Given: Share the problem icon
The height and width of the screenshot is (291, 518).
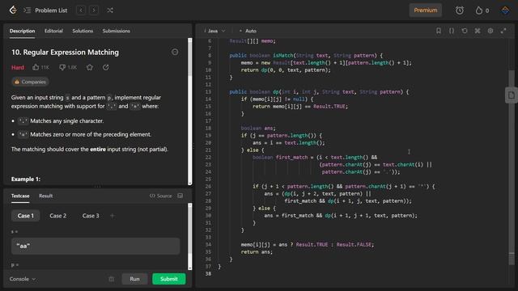Looking at the screenshot, I should 106,67.
